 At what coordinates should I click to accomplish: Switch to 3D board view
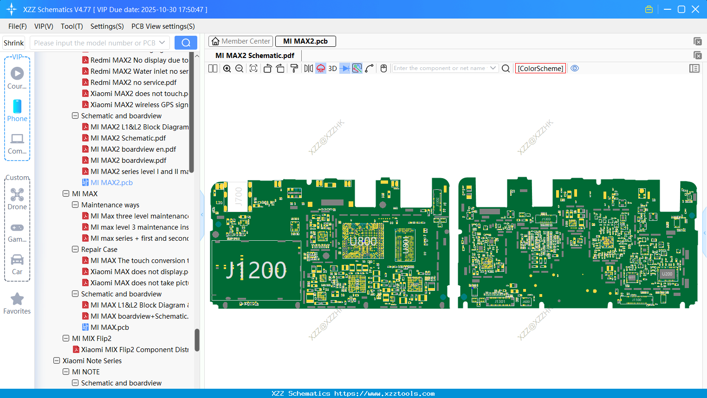pos(332,69)
